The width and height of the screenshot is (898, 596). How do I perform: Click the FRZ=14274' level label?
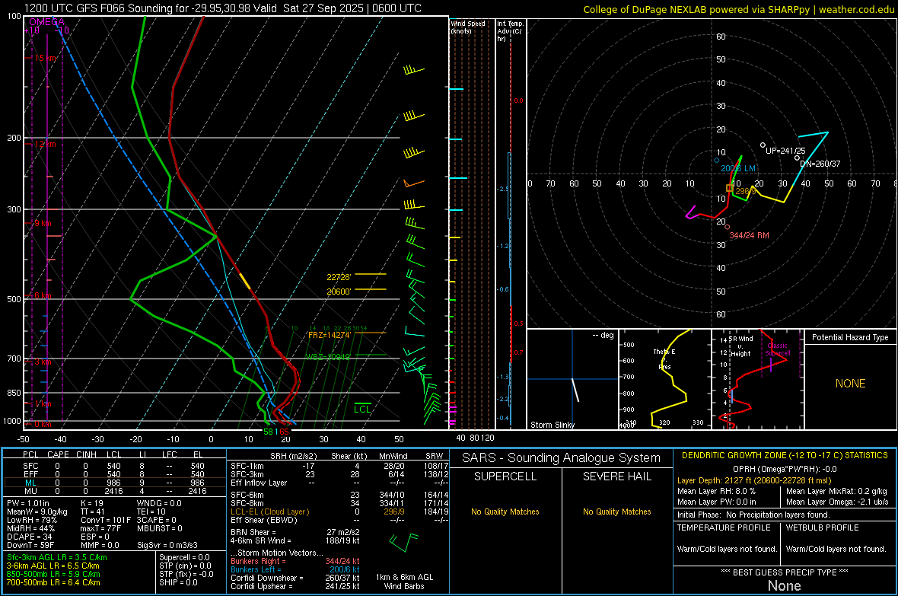point(329,335)
